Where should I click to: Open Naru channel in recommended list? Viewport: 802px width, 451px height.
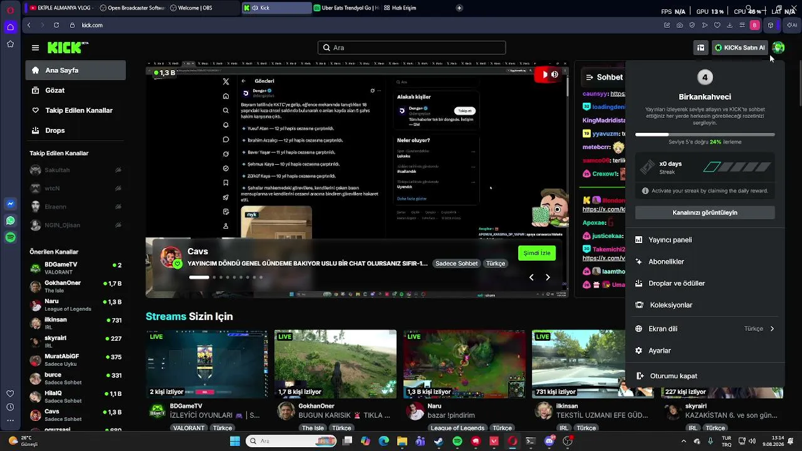(76, 305)
